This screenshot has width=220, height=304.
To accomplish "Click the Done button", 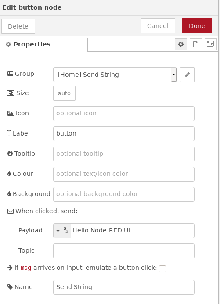I will tap(197, 26).
